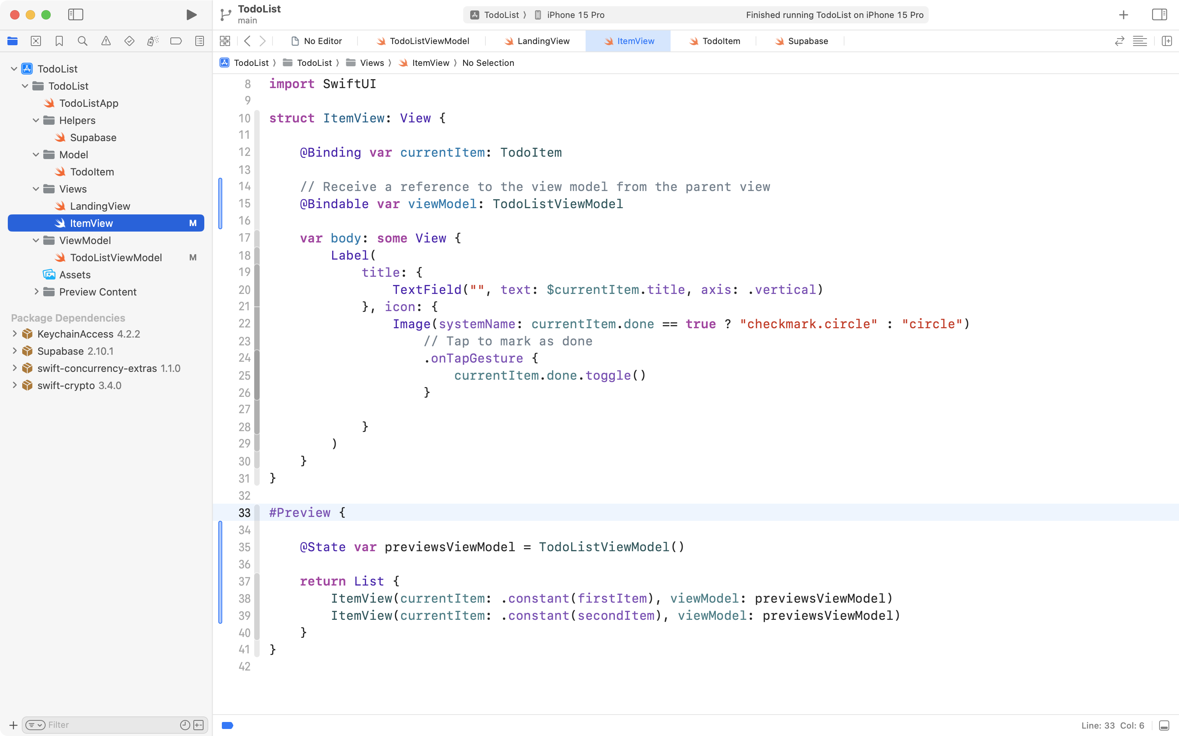
Task: Open the Project navigator
Action: click(x=12, y=41)
